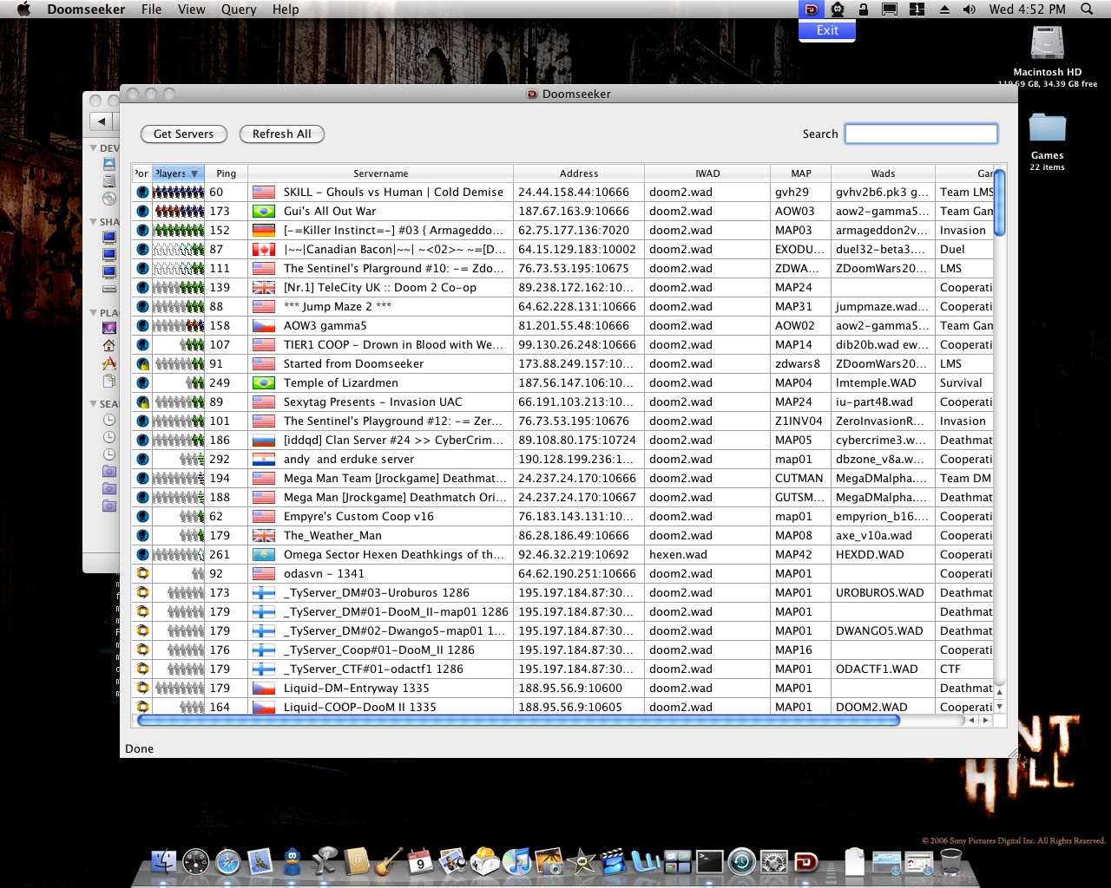Open Doomseeker from the Dock

coord(806,861)
